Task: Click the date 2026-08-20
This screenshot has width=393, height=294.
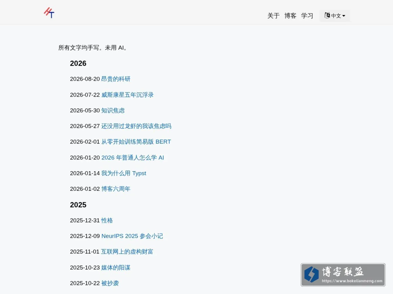Action: pyautogui.click(x=85, y=79)
